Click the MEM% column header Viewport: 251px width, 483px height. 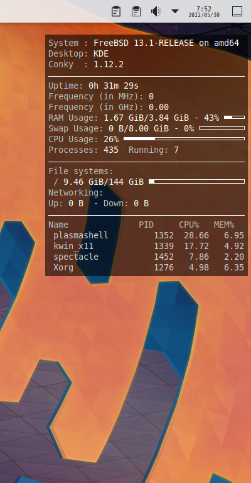tap(224, 225)
